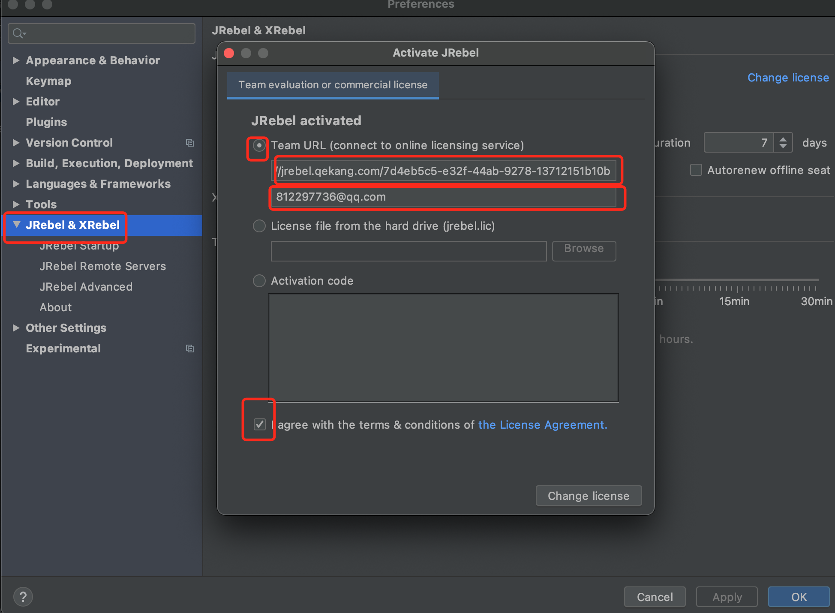This screenshot has height=613, width=835.
Task: Expand the Version Control node arrow
Action: point(16,143)
